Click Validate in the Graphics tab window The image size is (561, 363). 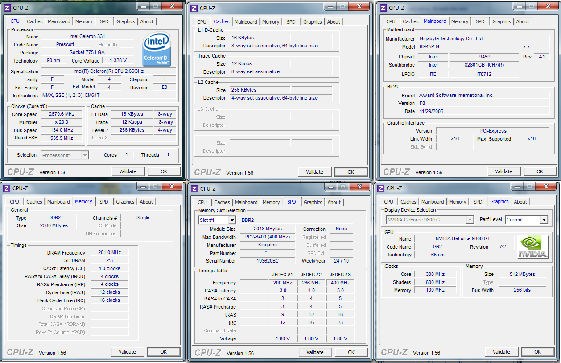502,352
